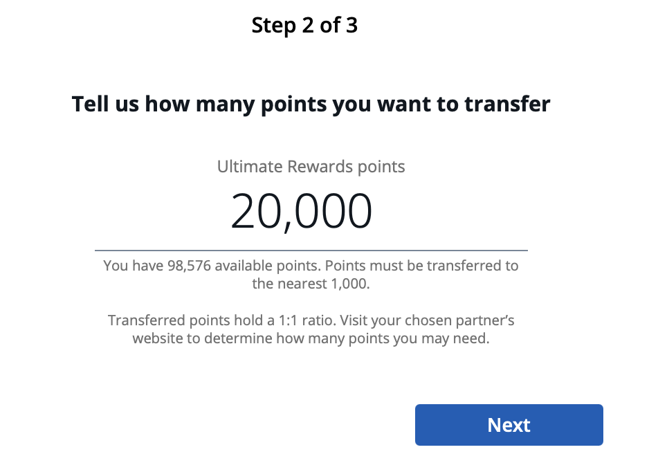Click the 98,576 available points text
Screen dimensions: 649x472
click(311, 266)
